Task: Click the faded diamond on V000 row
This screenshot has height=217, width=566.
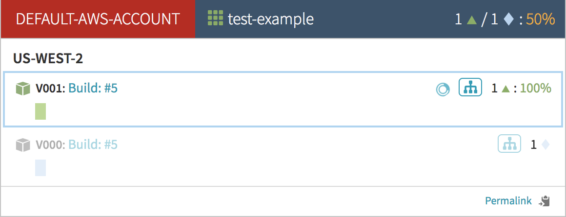Action: [x=546, y=145]
